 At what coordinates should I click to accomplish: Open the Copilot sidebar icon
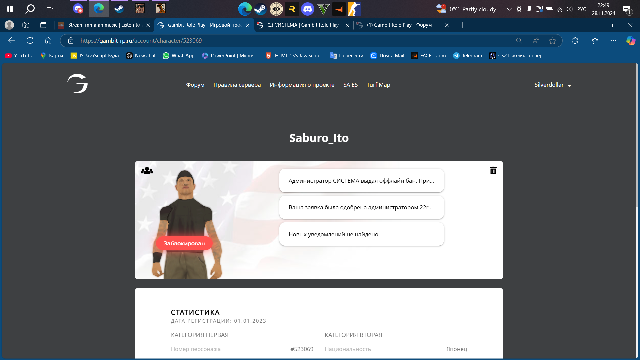[x=630, y=41]
